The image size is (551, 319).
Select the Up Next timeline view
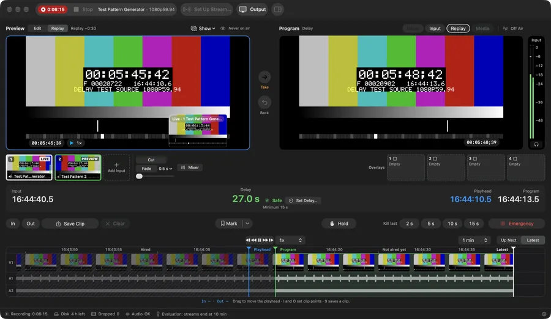509,240
